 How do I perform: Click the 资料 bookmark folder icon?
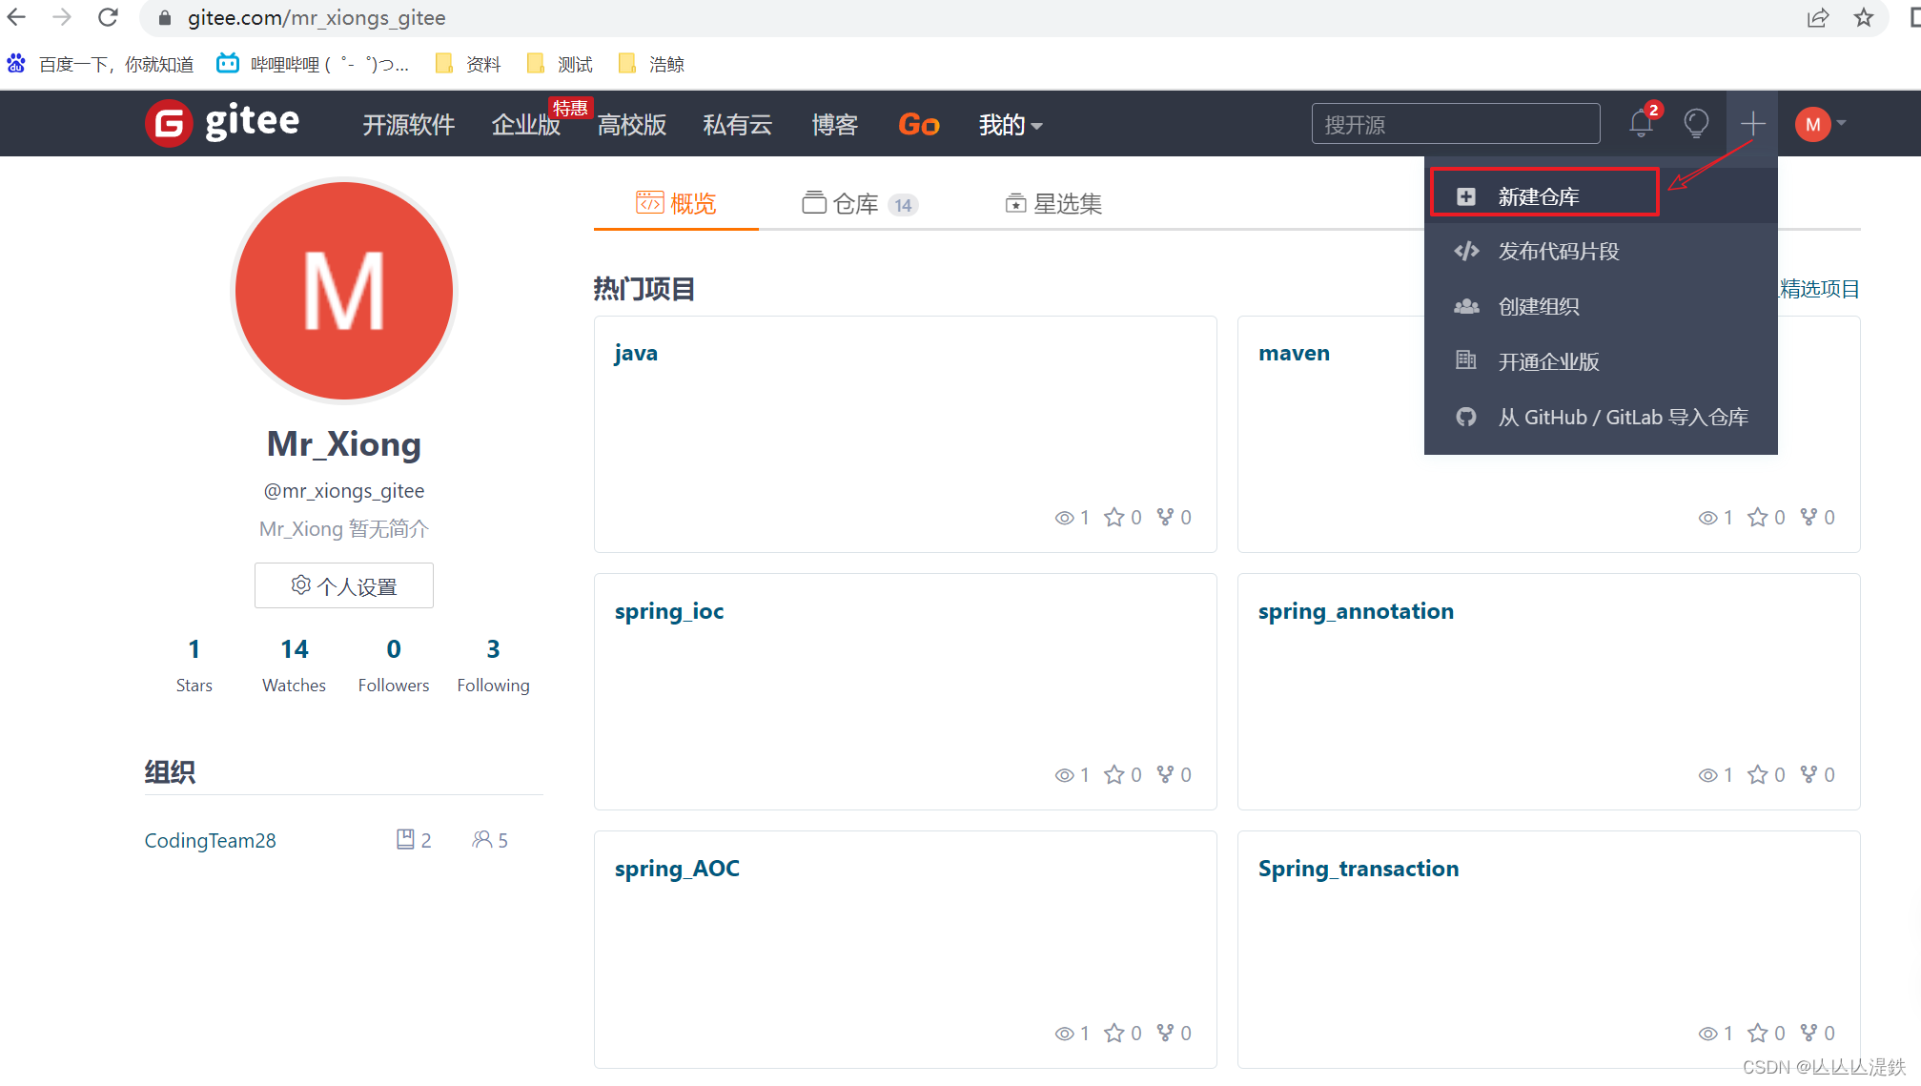click(x=444, y=63)
